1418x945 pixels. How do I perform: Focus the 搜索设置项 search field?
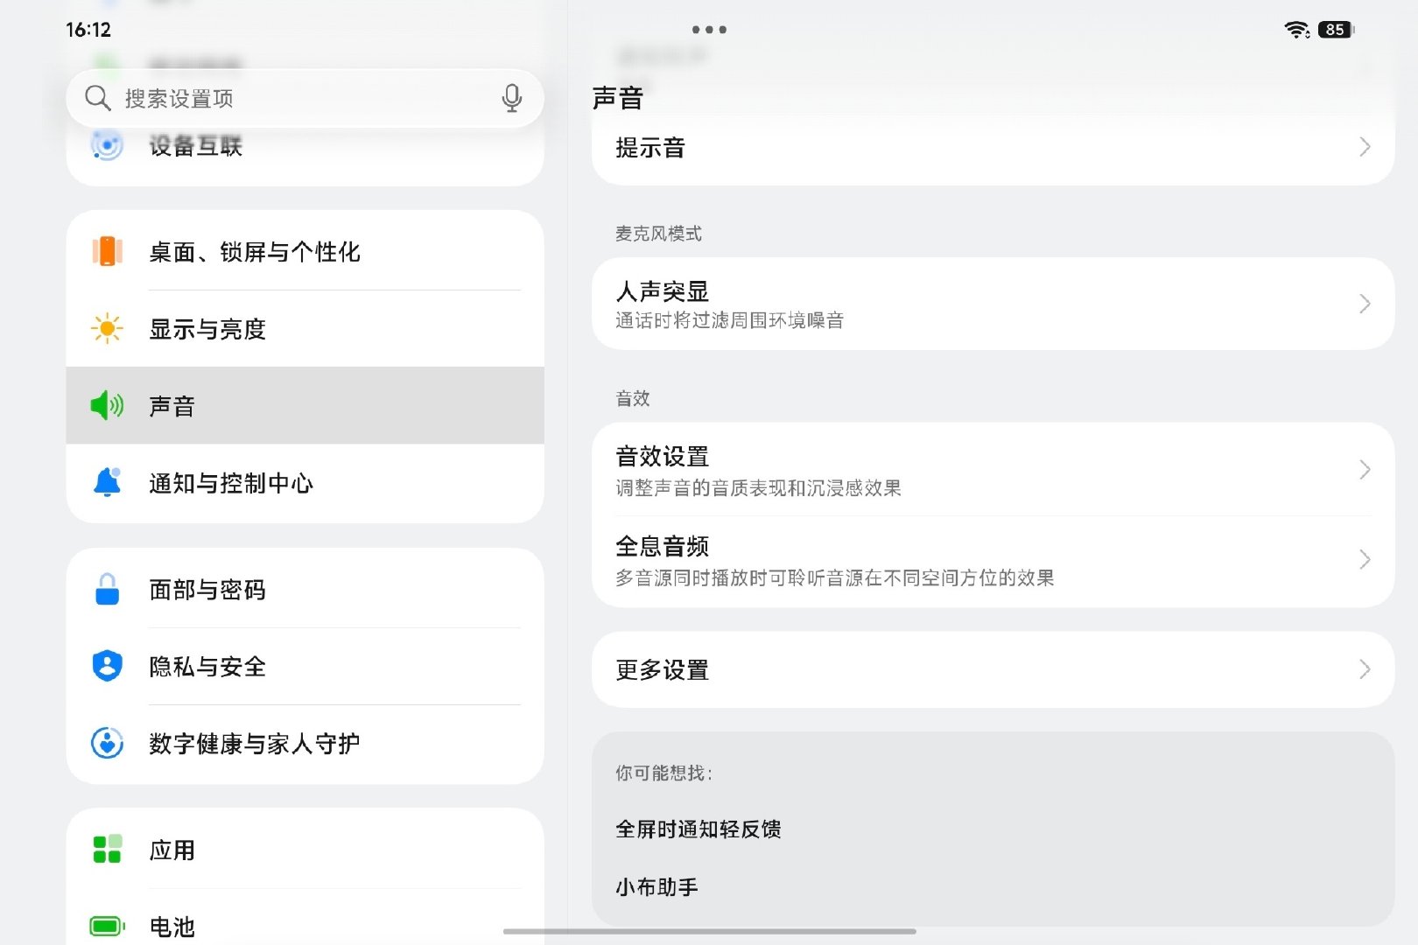[x=305, y=98]
